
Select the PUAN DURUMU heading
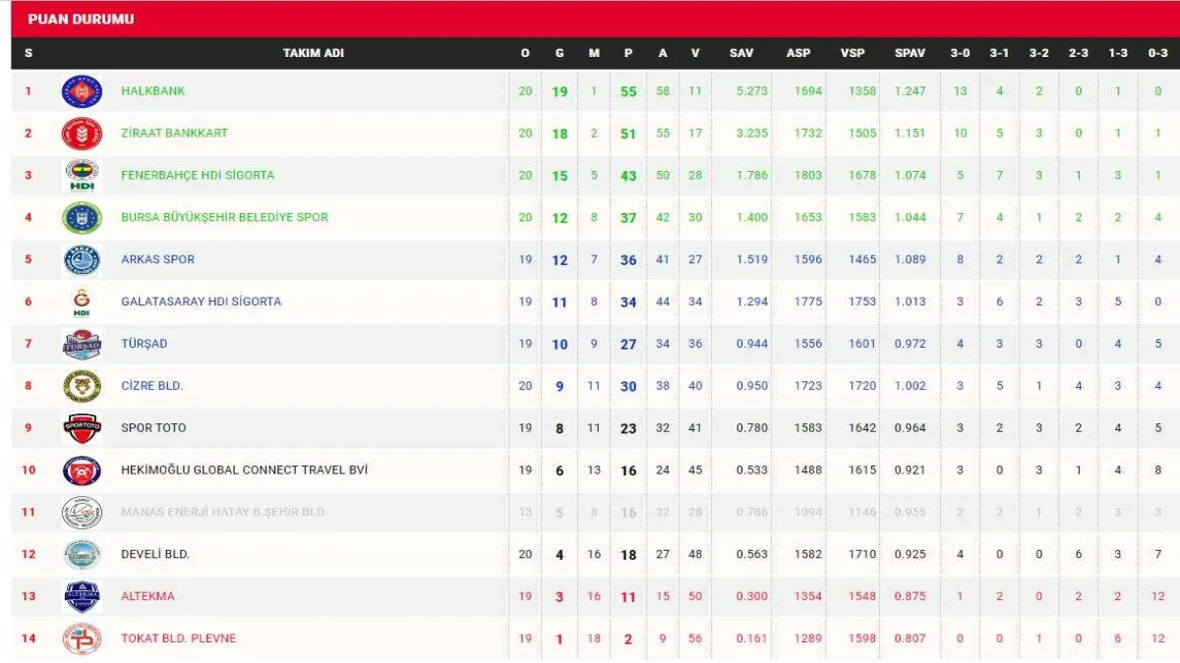click(81, 19)
